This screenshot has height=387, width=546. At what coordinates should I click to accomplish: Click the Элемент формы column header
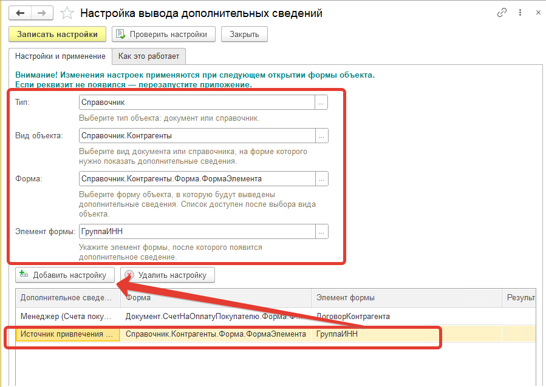pyautogui.click(x=406, y=298)
